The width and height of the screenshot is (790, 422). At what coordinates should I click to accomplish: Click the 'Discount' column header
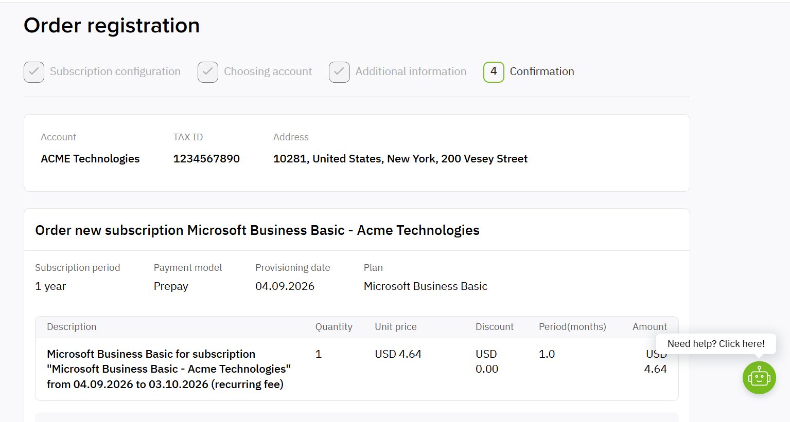[495, 327]
